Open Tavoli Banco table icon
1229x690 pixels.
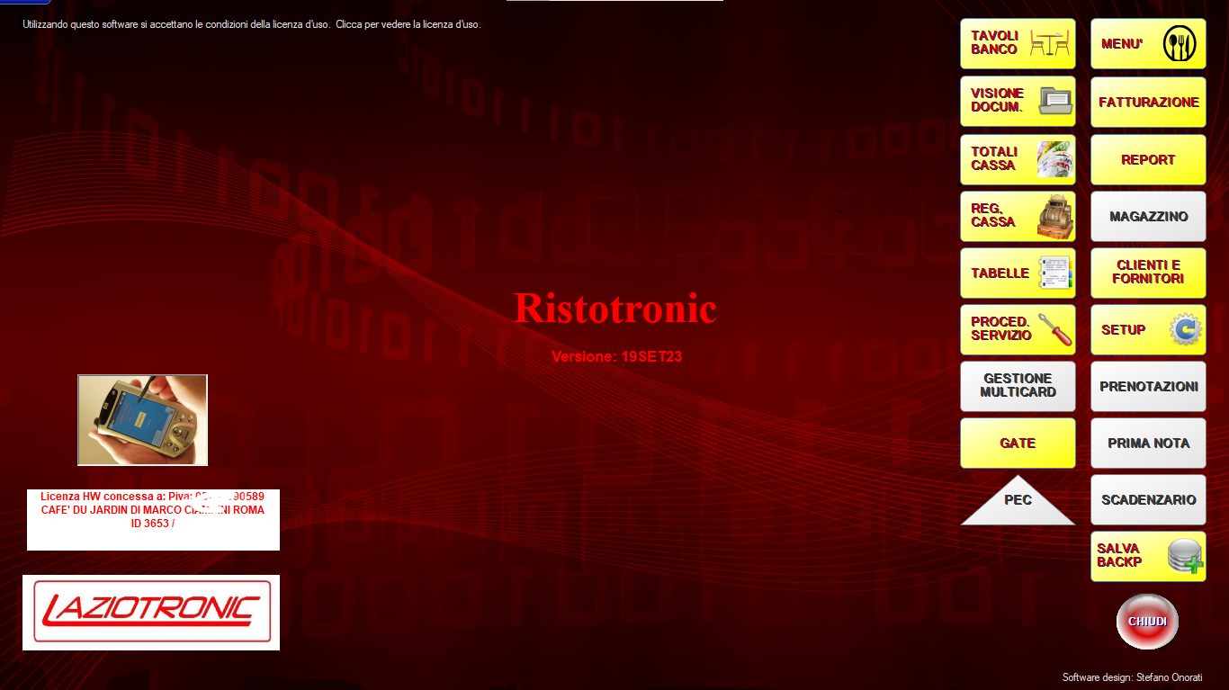1049,43
